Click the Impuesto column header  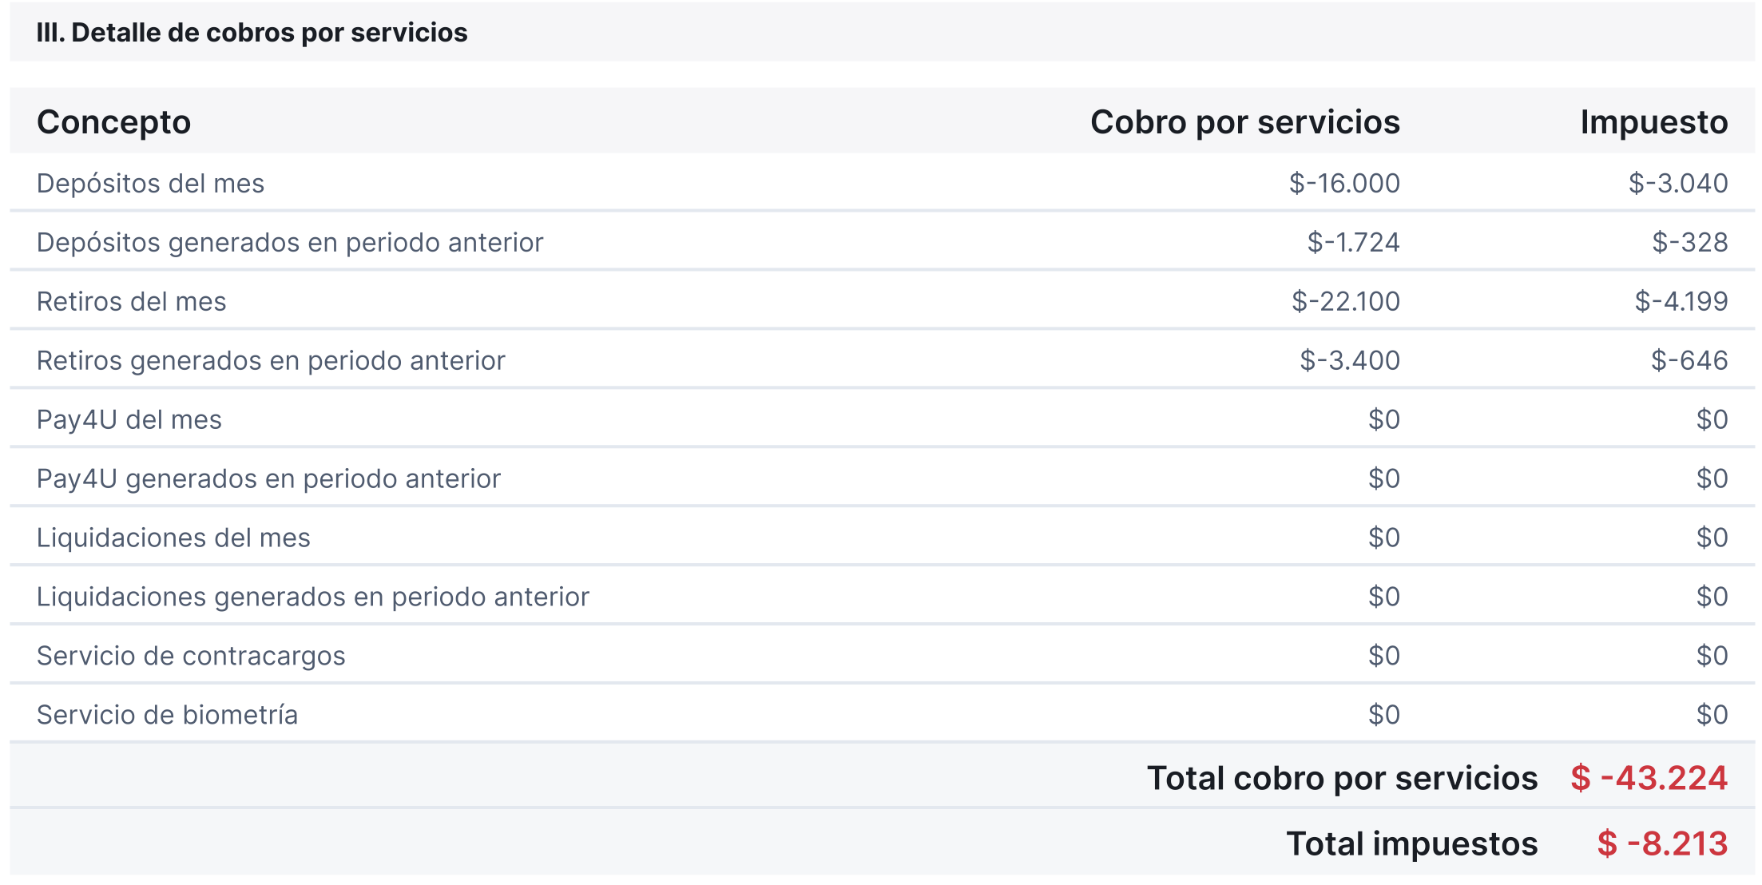1653,122
